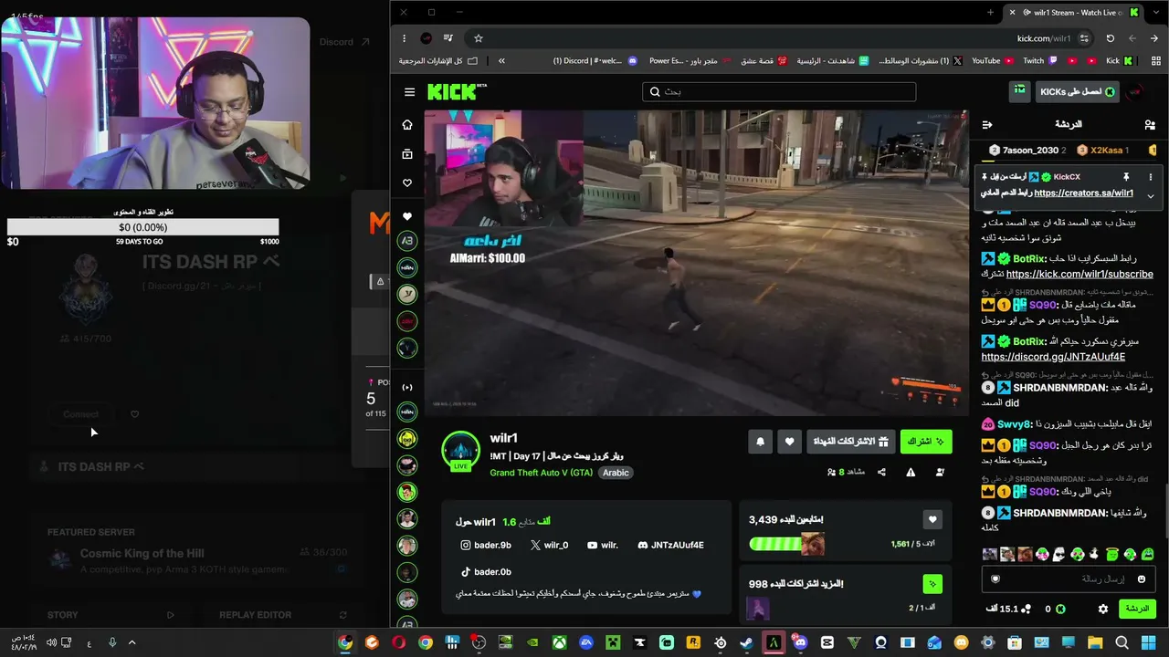Viewport: 1169px width, 657px height.
Task: Open the all bookmarks folder
Action: [437, 61]
